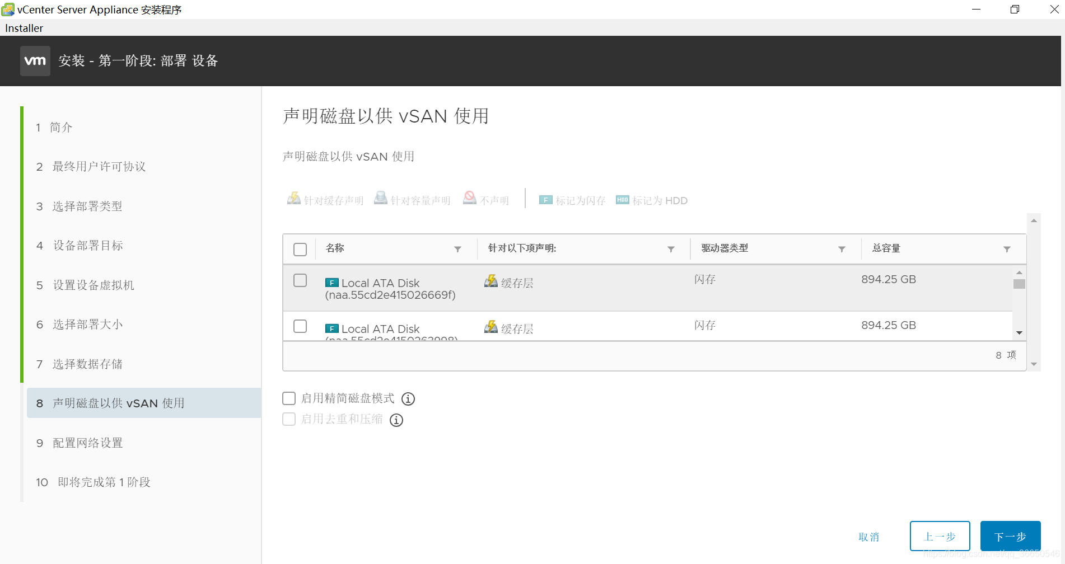Click the 标记为 HDD toolbar label
1065x564 pixels.
[660, 201]
